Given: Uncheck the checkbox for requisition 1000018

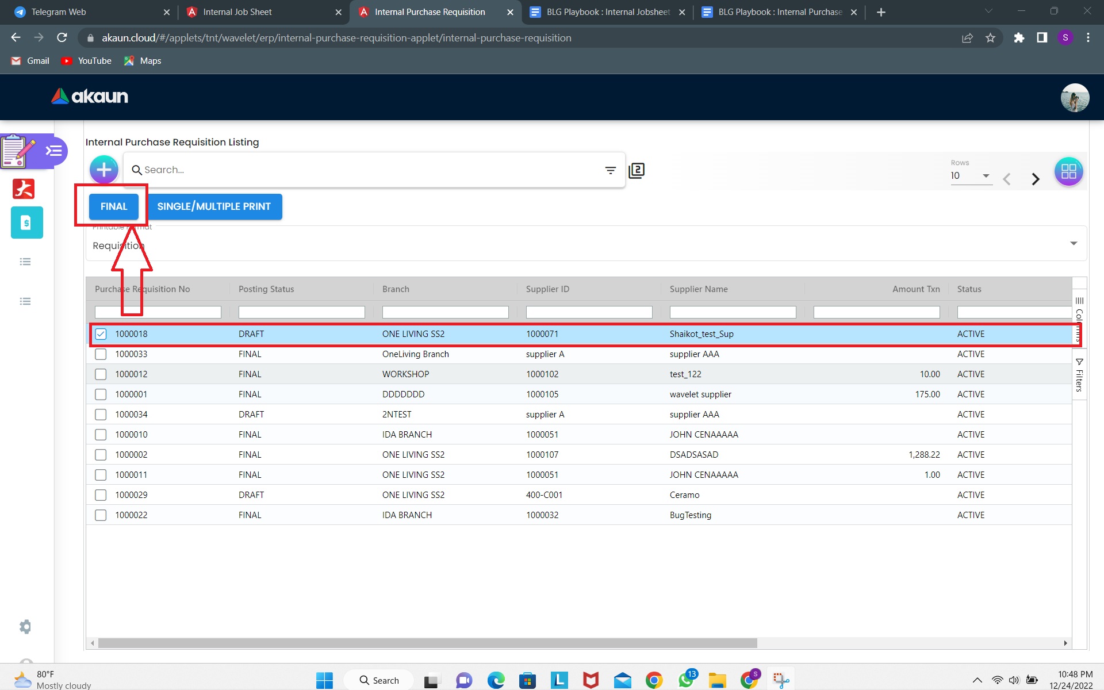Looking at the screenshot, I should tap(101, 334).
